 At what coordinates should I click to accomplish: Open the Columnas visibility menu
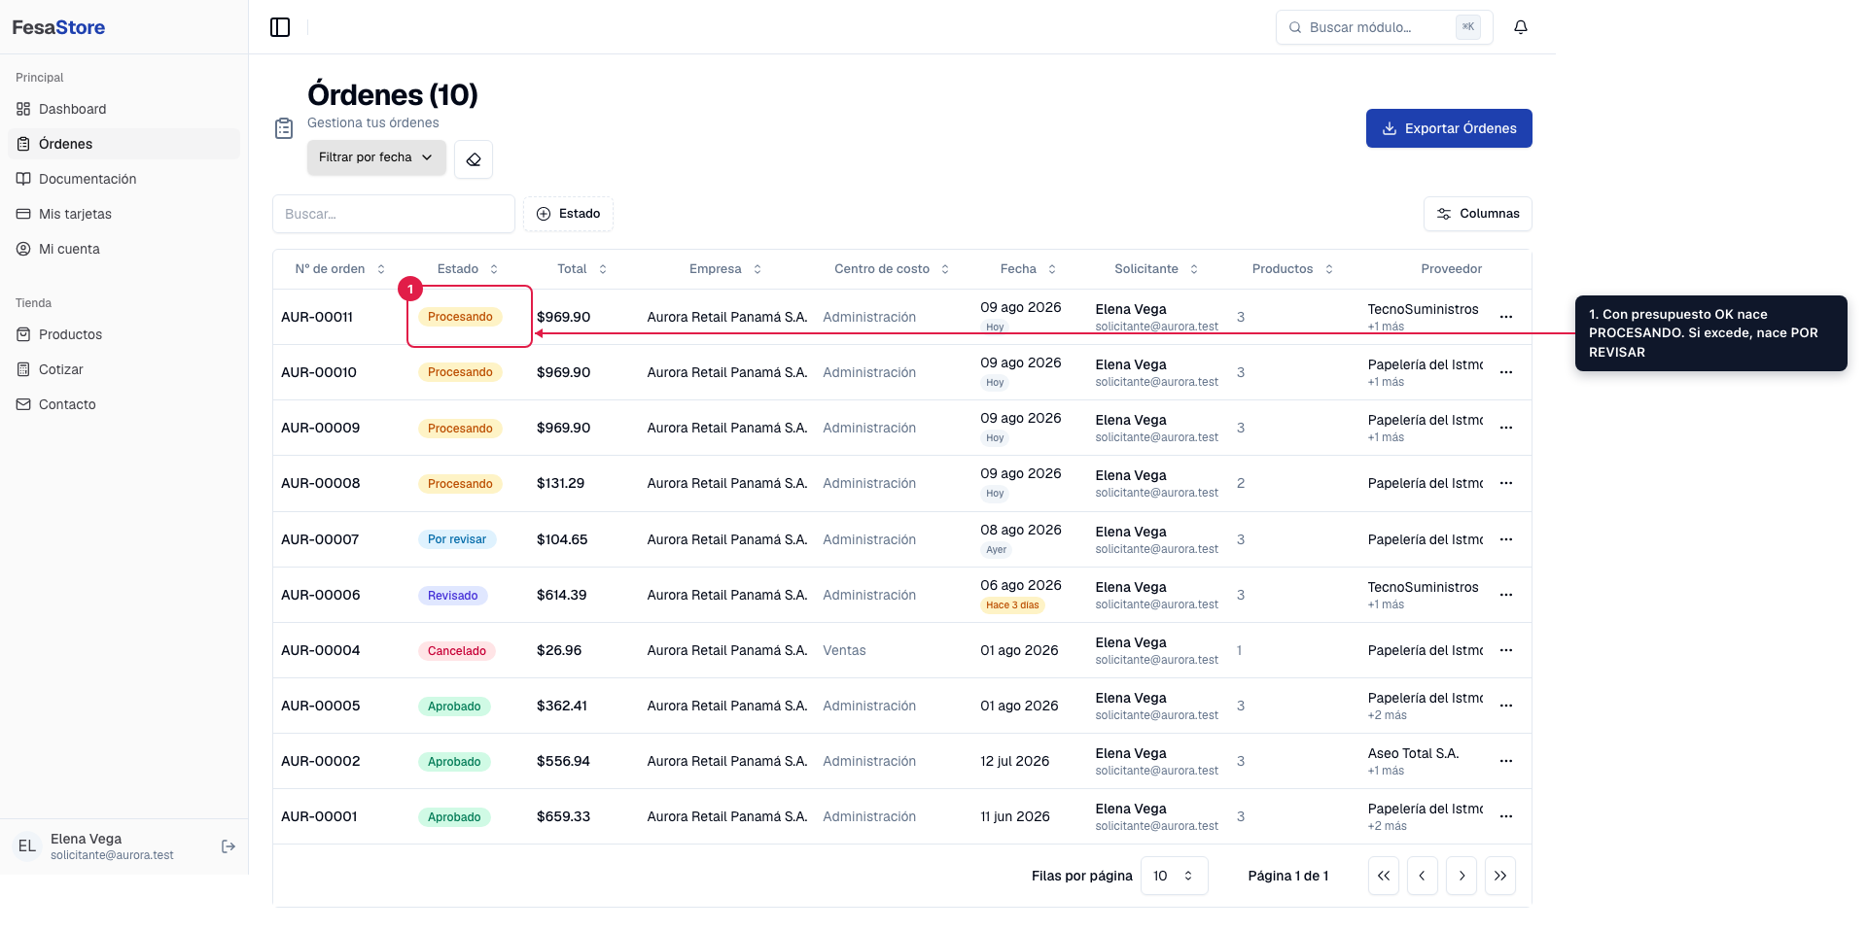1478,214
